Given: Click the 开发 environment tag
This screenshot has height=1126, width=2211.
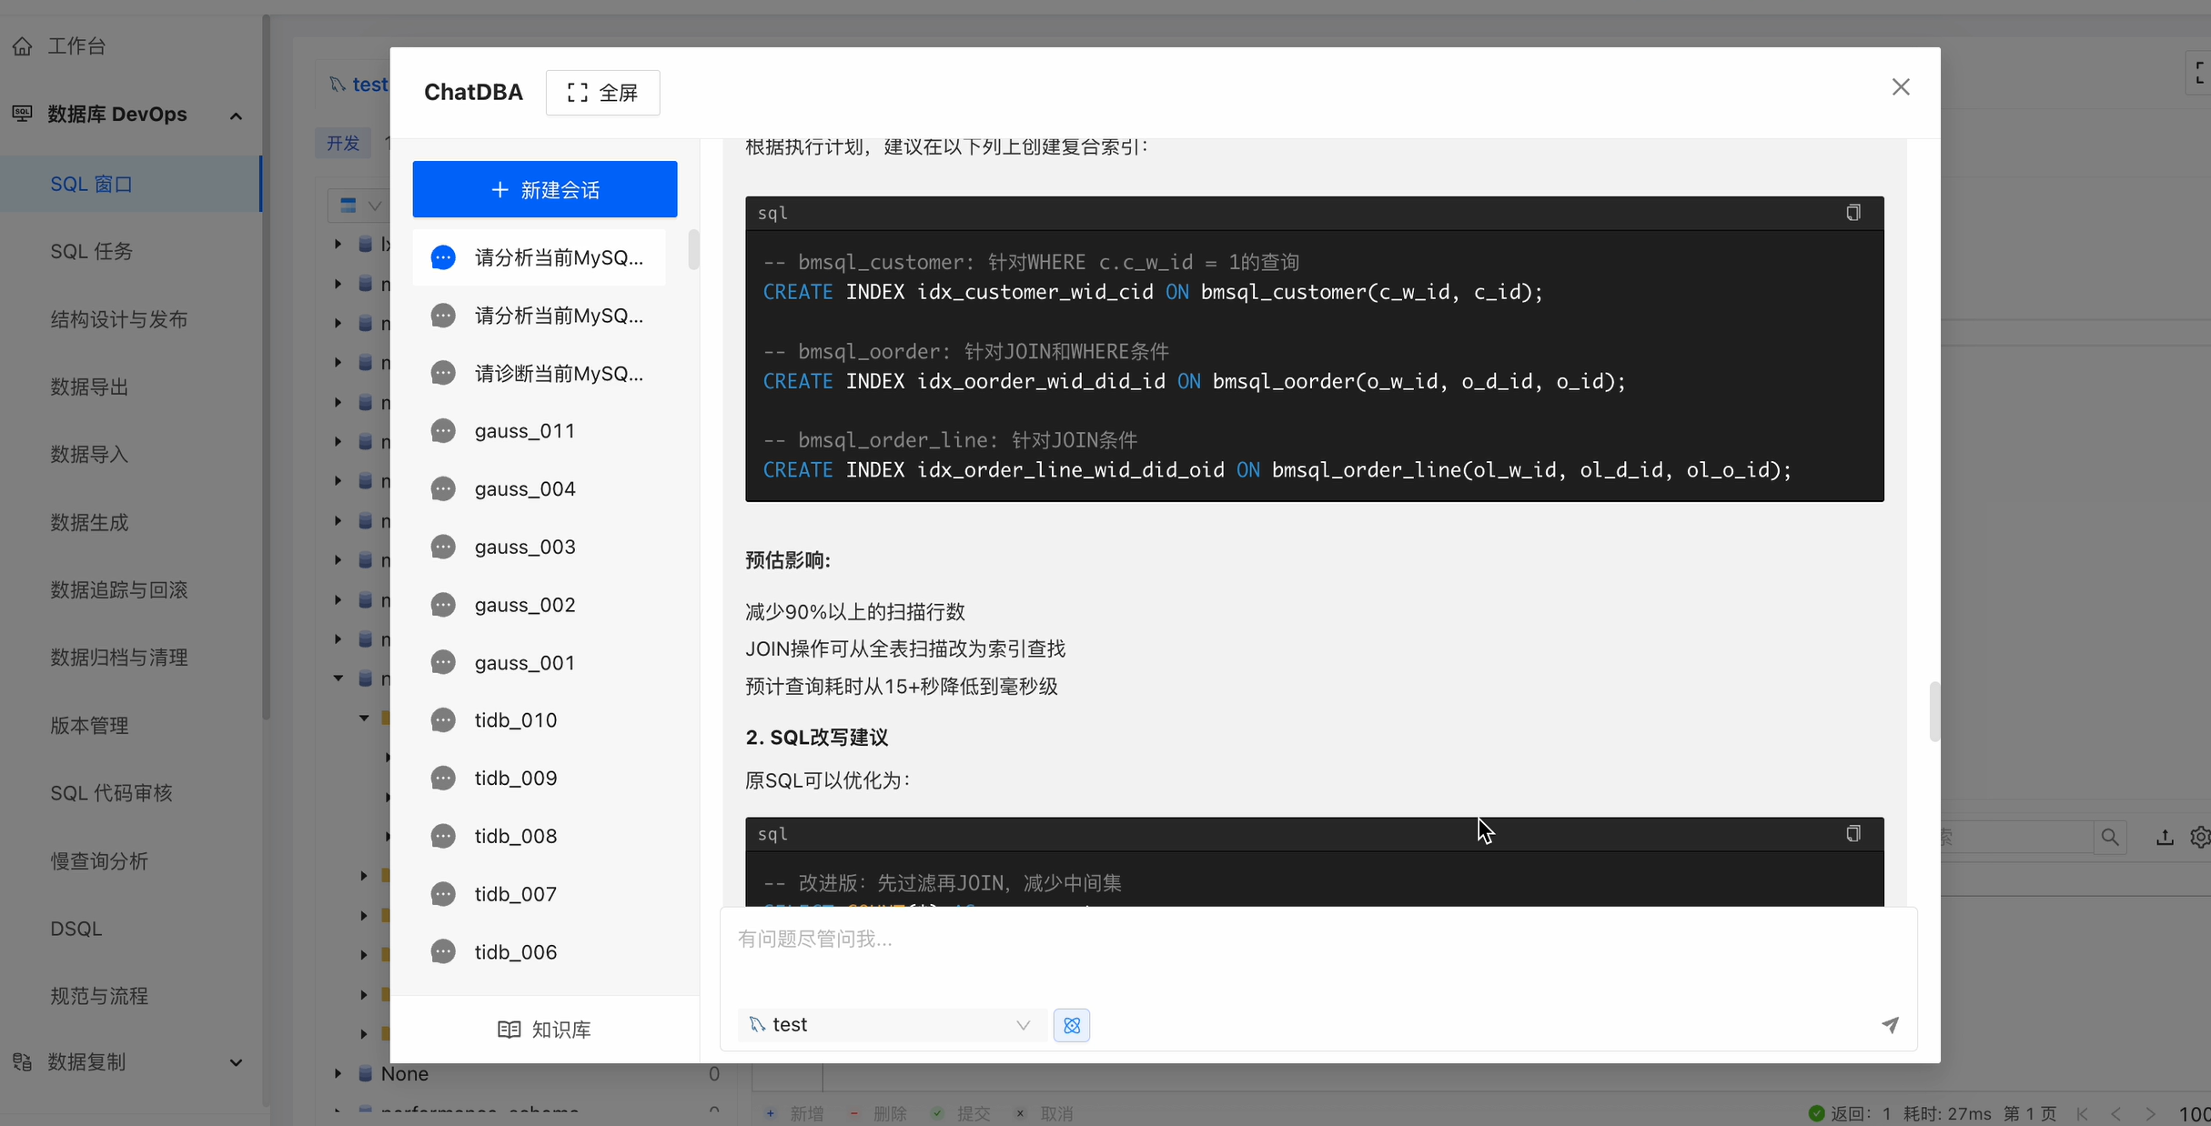Looking at the screenshot, I should click(x=343, y=143).
